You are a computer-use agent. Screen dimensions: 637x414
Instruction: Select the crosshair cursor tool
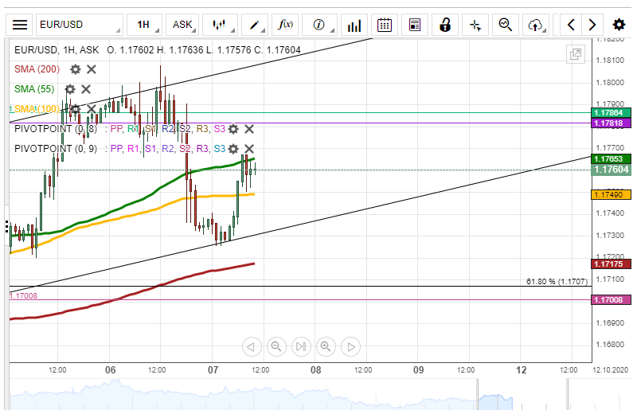(475, 25)
